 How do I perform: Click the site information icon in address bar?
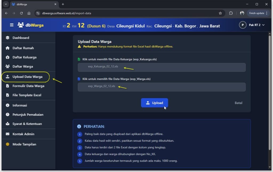coord(38,13)
